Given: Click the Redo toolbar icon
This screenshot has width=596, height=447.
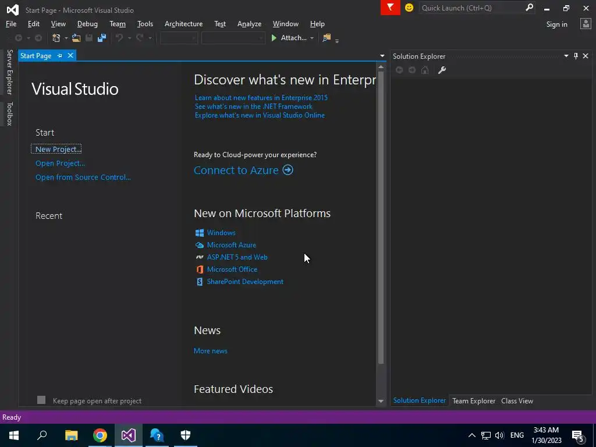Looking at the screenshot, I should point(140,38).
